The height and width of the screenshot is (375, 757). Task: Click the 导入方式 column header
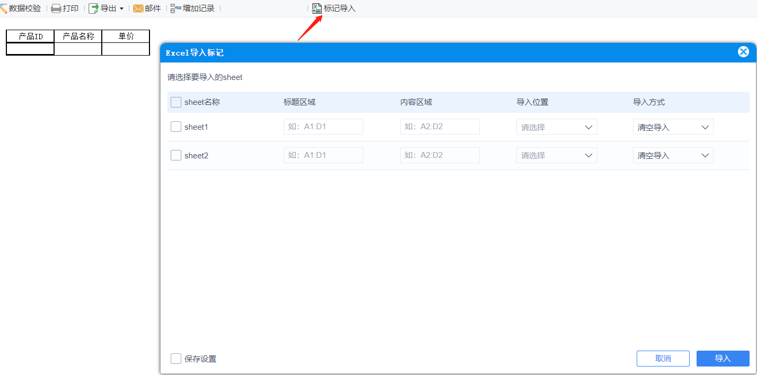click(649, 102)
